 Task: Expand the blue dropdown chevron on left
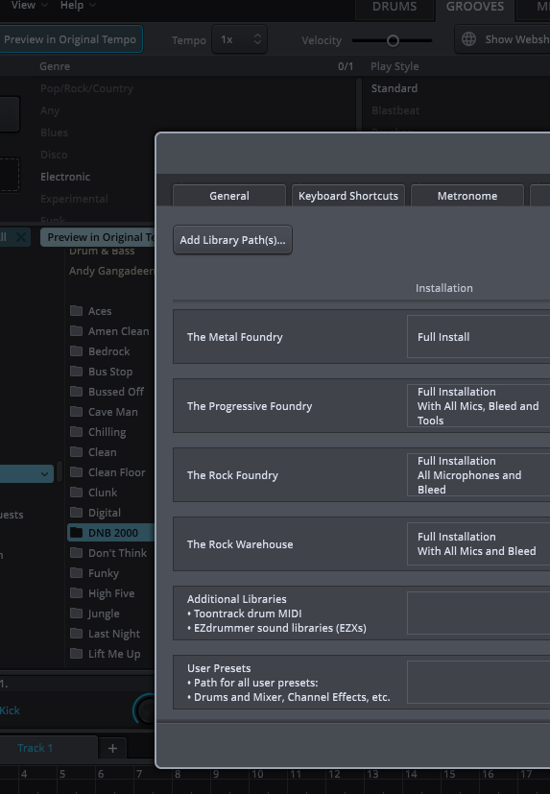point(44,474)
